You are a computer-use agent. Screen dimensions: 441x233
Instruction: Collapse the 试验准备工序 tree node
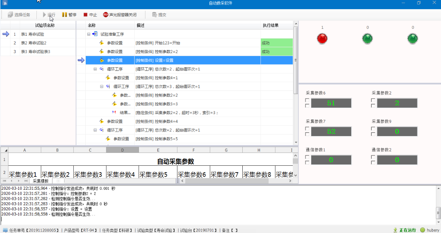pos(89,34)
